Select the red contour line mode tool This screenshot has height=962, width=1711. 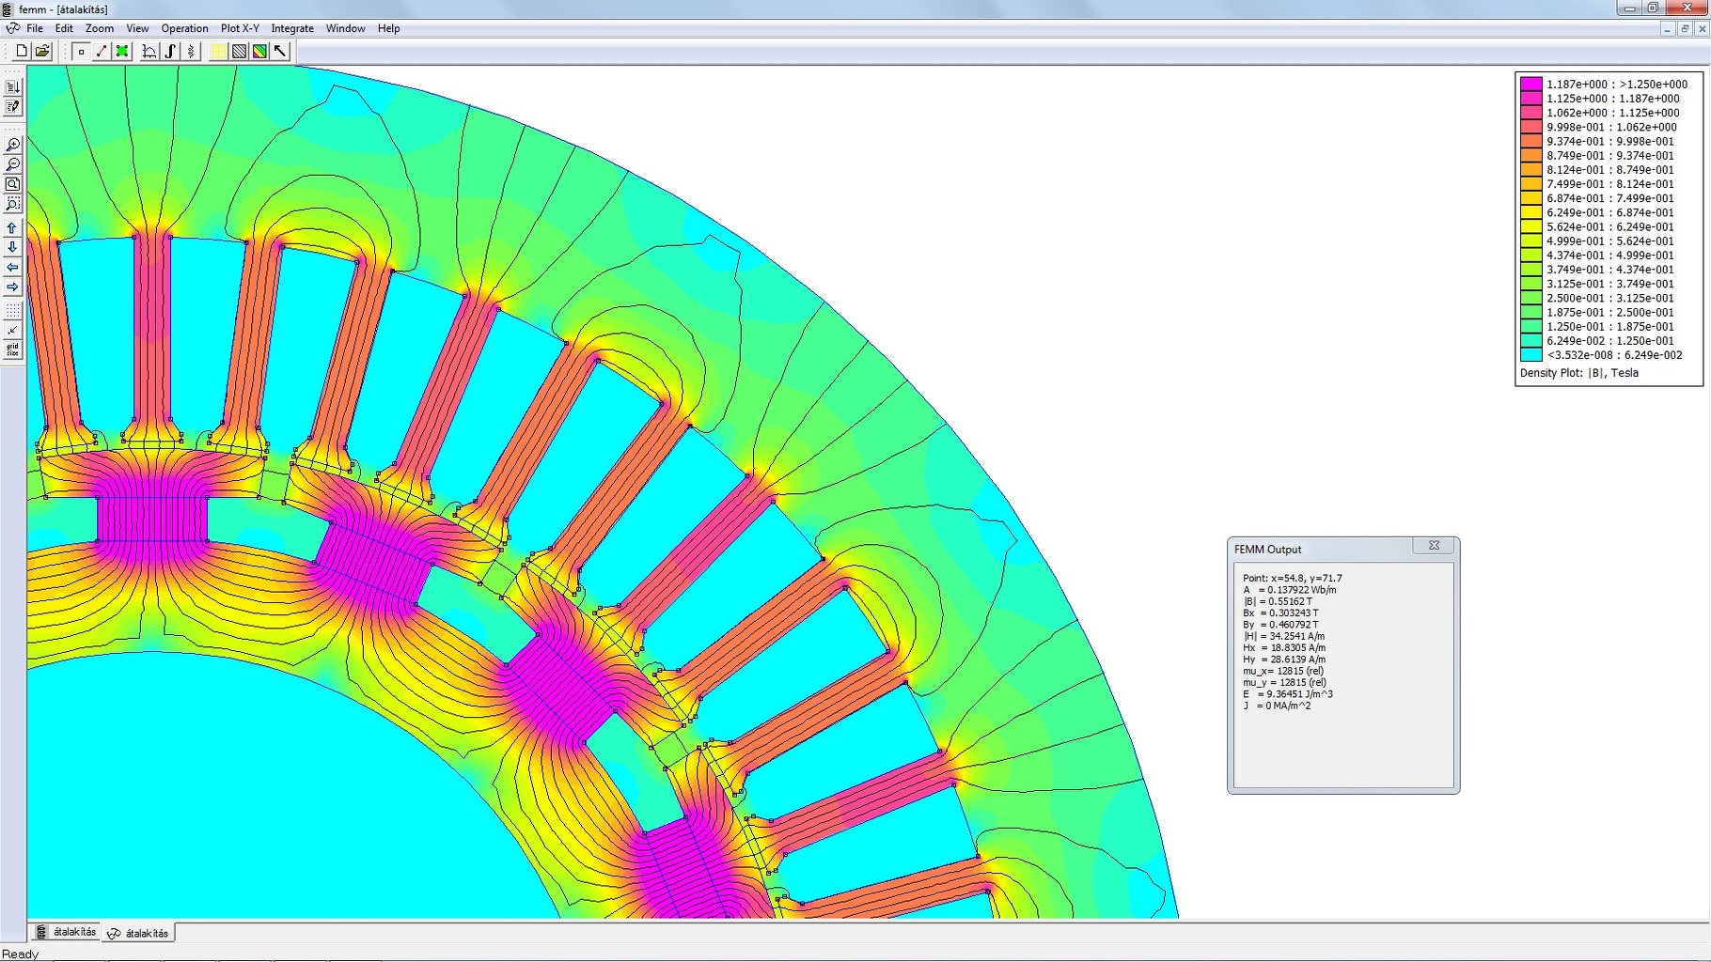(102, 51)
